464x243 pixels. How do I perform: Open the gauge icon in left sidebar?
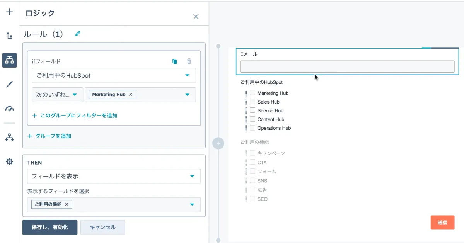10,109
